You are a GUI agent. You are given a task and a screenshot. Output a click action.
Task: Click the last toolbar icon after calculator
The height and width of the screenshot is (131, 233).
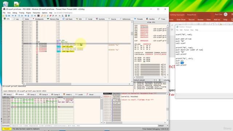[69, 16]
